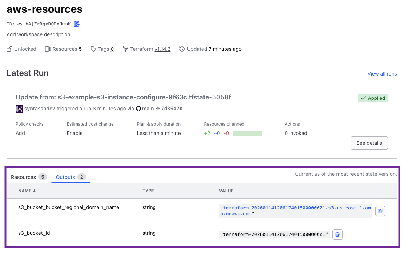Screen dimensions: 404x257
Task: Copy the s3_bucket_bucket_regional_domain_name value
Action: click(380, 211)
